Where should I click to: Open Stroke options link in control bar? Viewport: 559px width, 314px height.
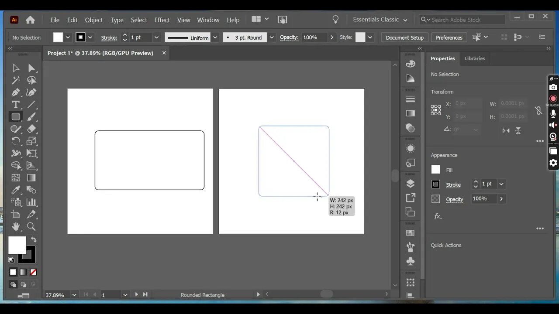(109, 38)
